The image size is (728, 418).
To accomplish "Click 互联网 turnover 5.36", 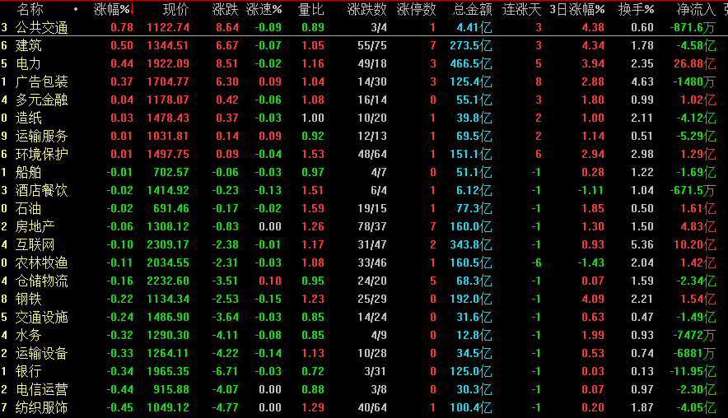I will tap(642, 244).
